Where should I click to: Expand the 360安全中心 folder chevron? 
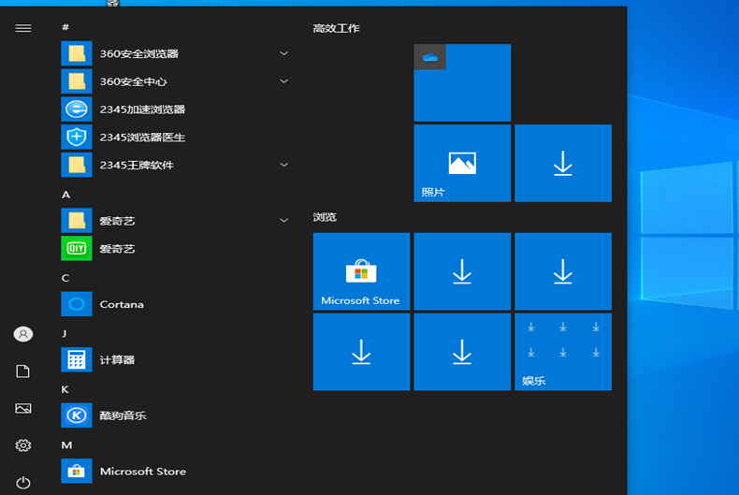283,81
